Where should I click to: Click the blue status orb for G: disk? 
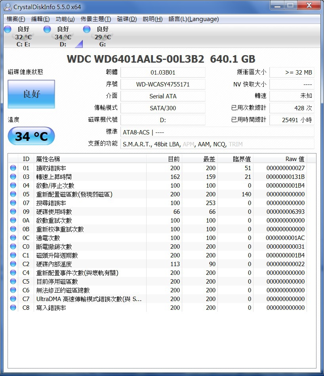point(87,29)
